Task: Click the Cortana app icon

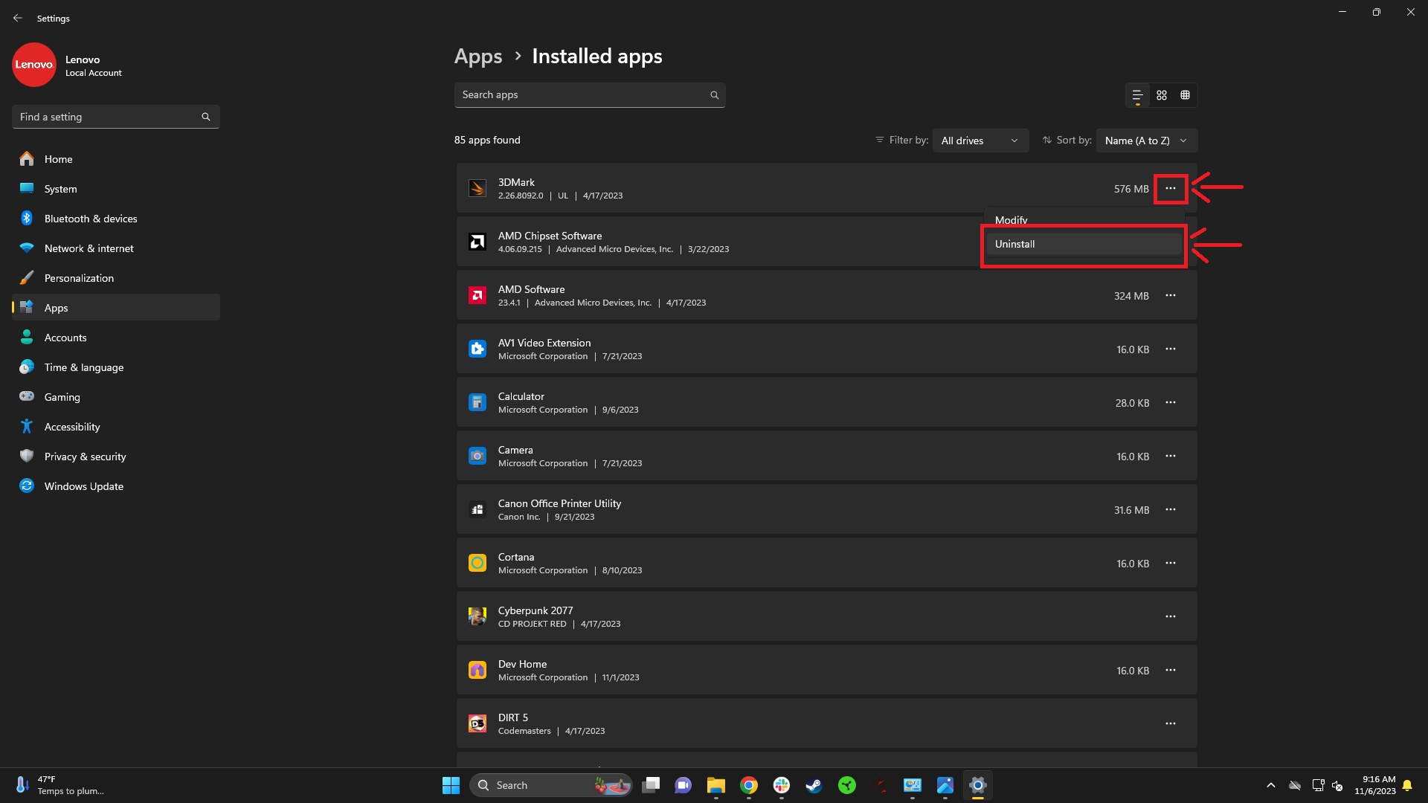Action: 477,564
